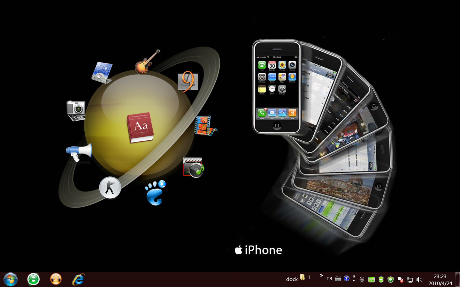
Task: Open the green box tray icon
Action: coord(372,280)
